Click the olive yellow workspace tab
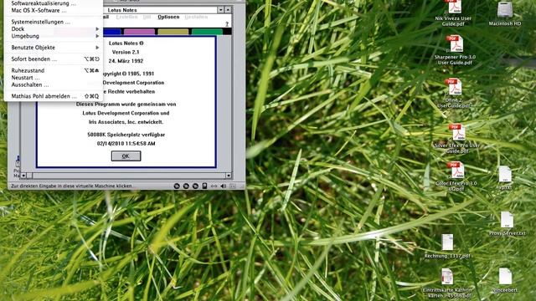536x301 pixels. pyautogui.click(x=173, y=32)
